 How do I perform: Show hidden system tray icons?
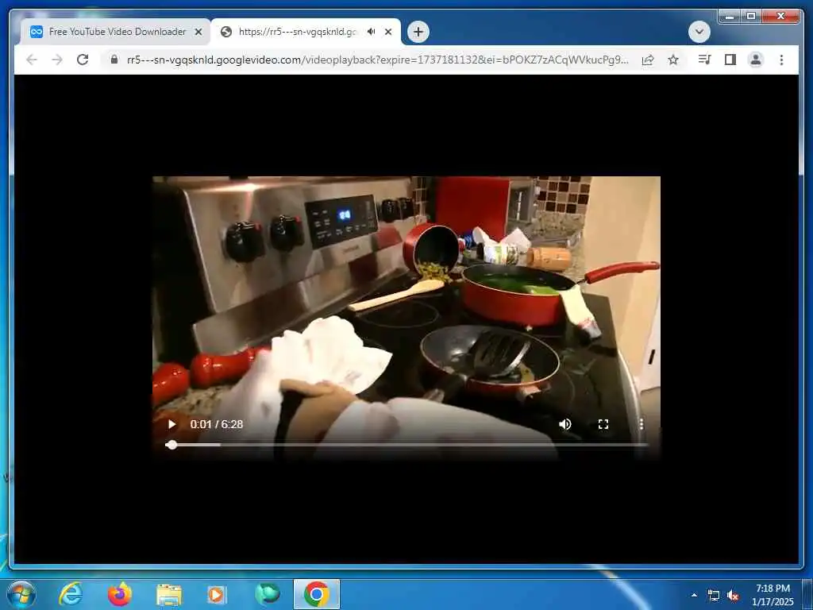(x=694, y=596)
